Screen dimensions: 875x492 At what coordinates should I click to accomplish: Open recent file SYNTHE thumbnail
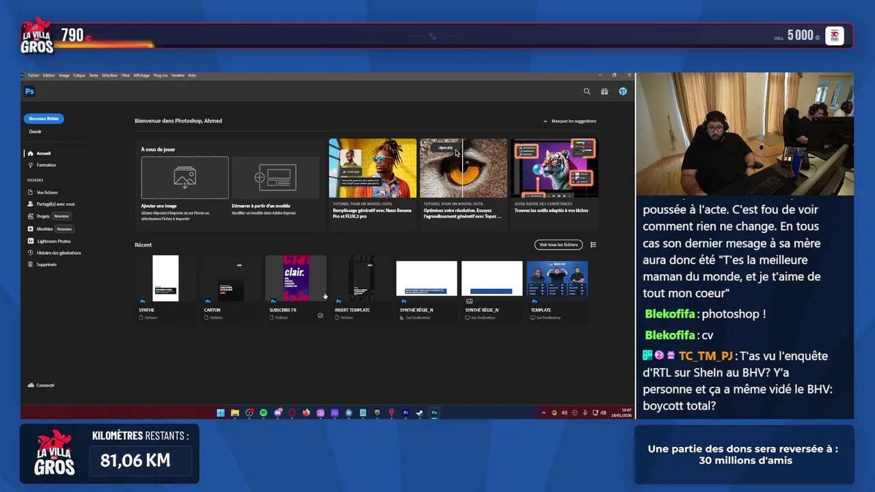[165, 279]
